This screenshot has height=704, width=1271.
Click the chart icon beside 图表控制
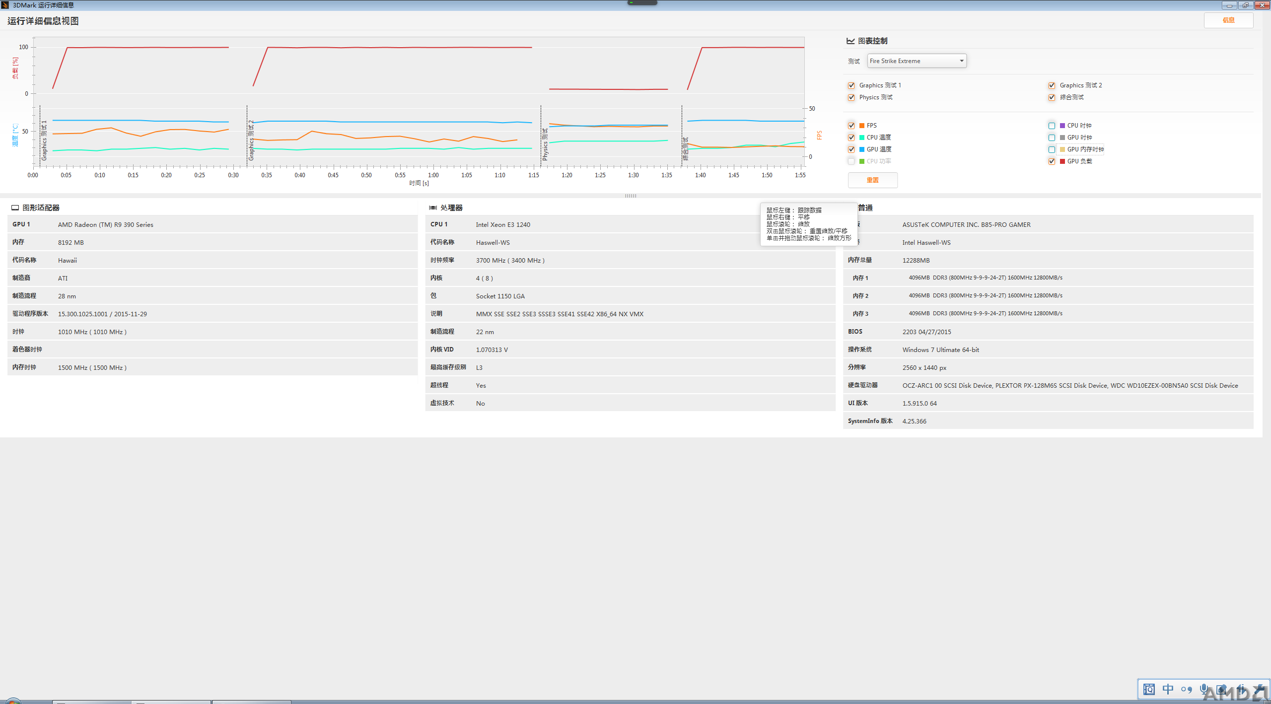pyautogui.click(x=850, y=41)
